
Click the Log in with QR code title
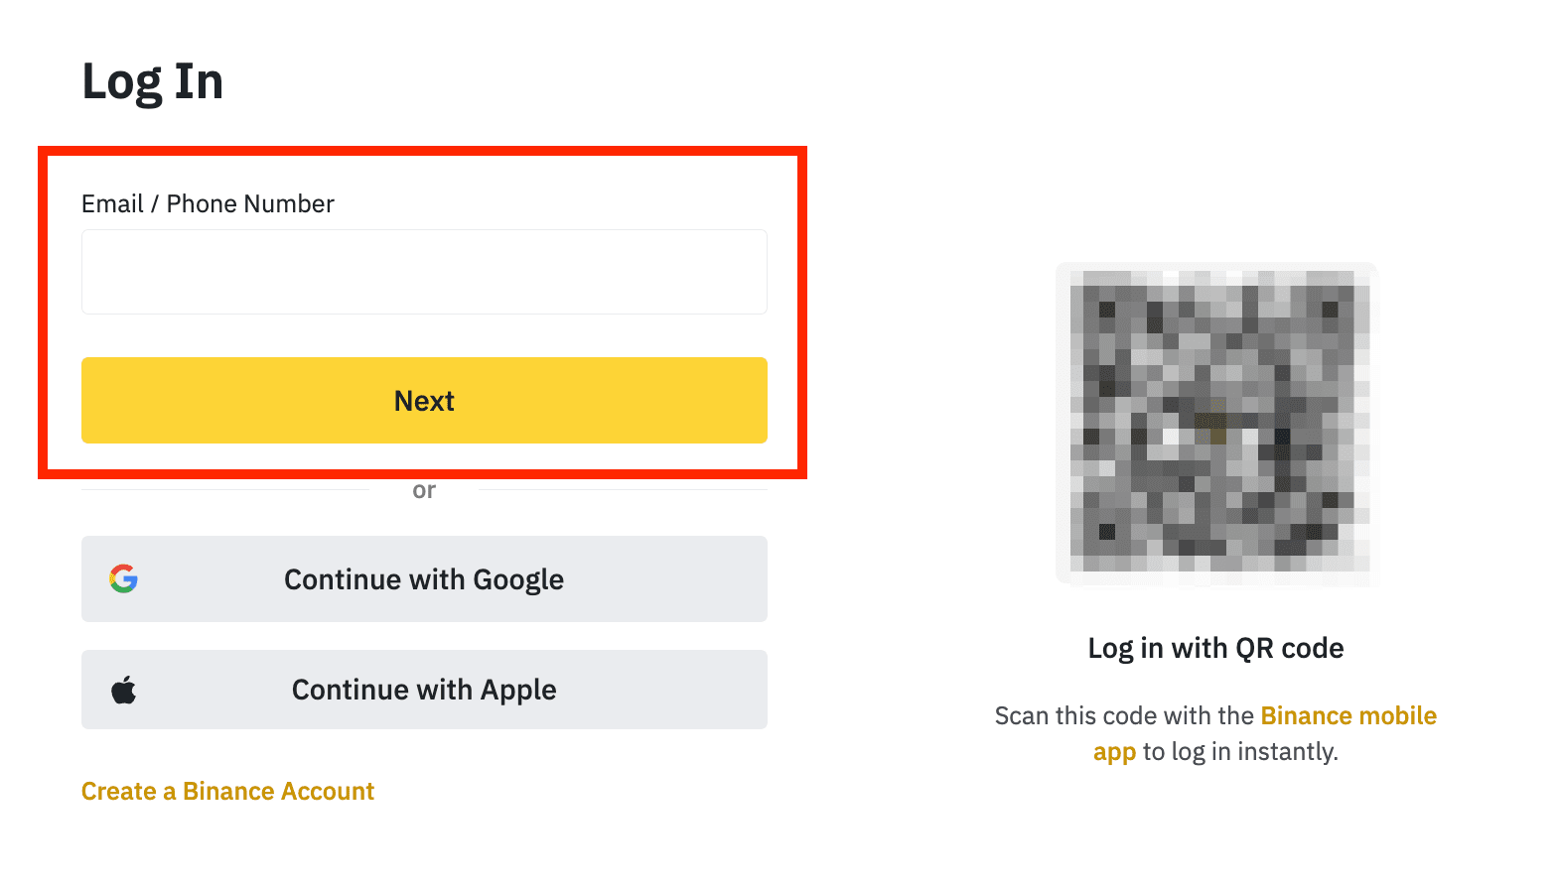click(x=1215, y=648)
